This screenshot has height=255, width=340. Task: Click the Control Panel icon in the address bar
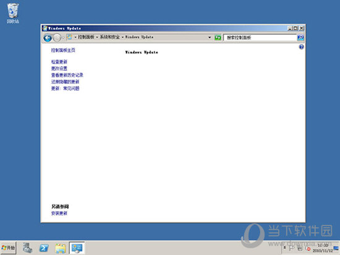pos(70,37)
